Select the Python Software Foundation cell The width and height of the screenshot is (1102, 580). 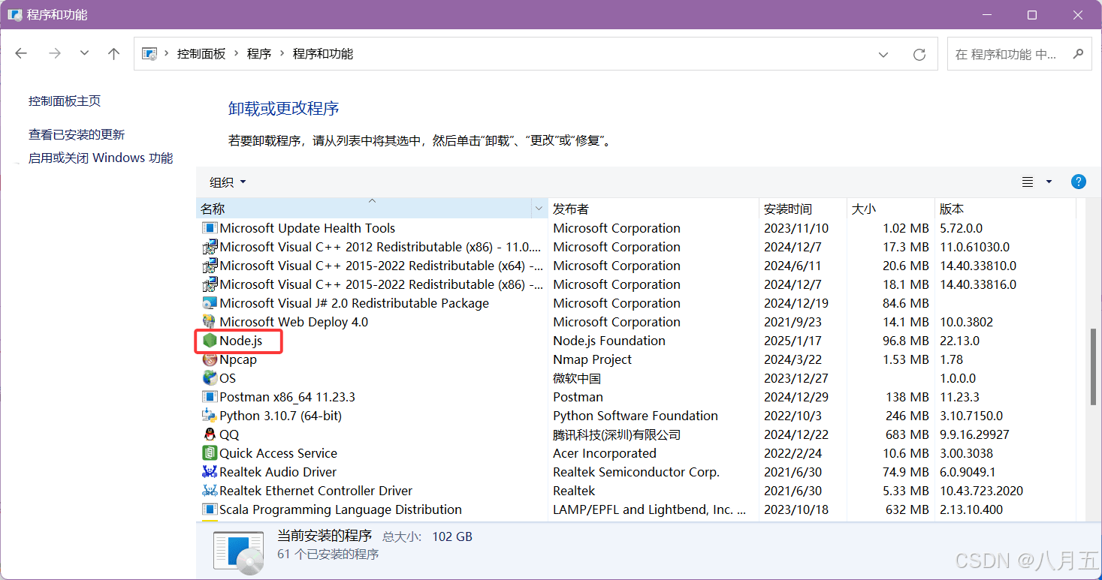(636, 416)
